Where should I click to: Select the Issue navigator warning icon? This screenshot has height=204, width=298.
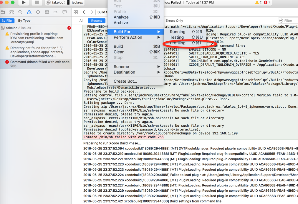point(29,12)
